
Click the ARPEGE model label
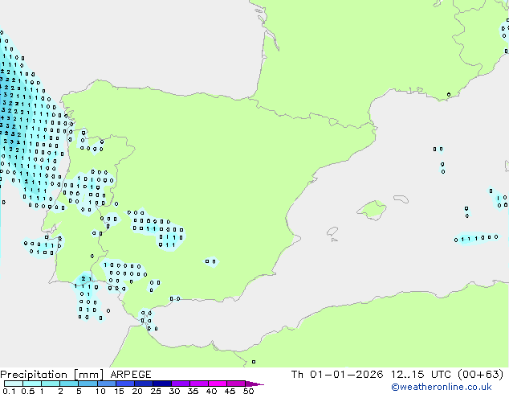point(131,375)
